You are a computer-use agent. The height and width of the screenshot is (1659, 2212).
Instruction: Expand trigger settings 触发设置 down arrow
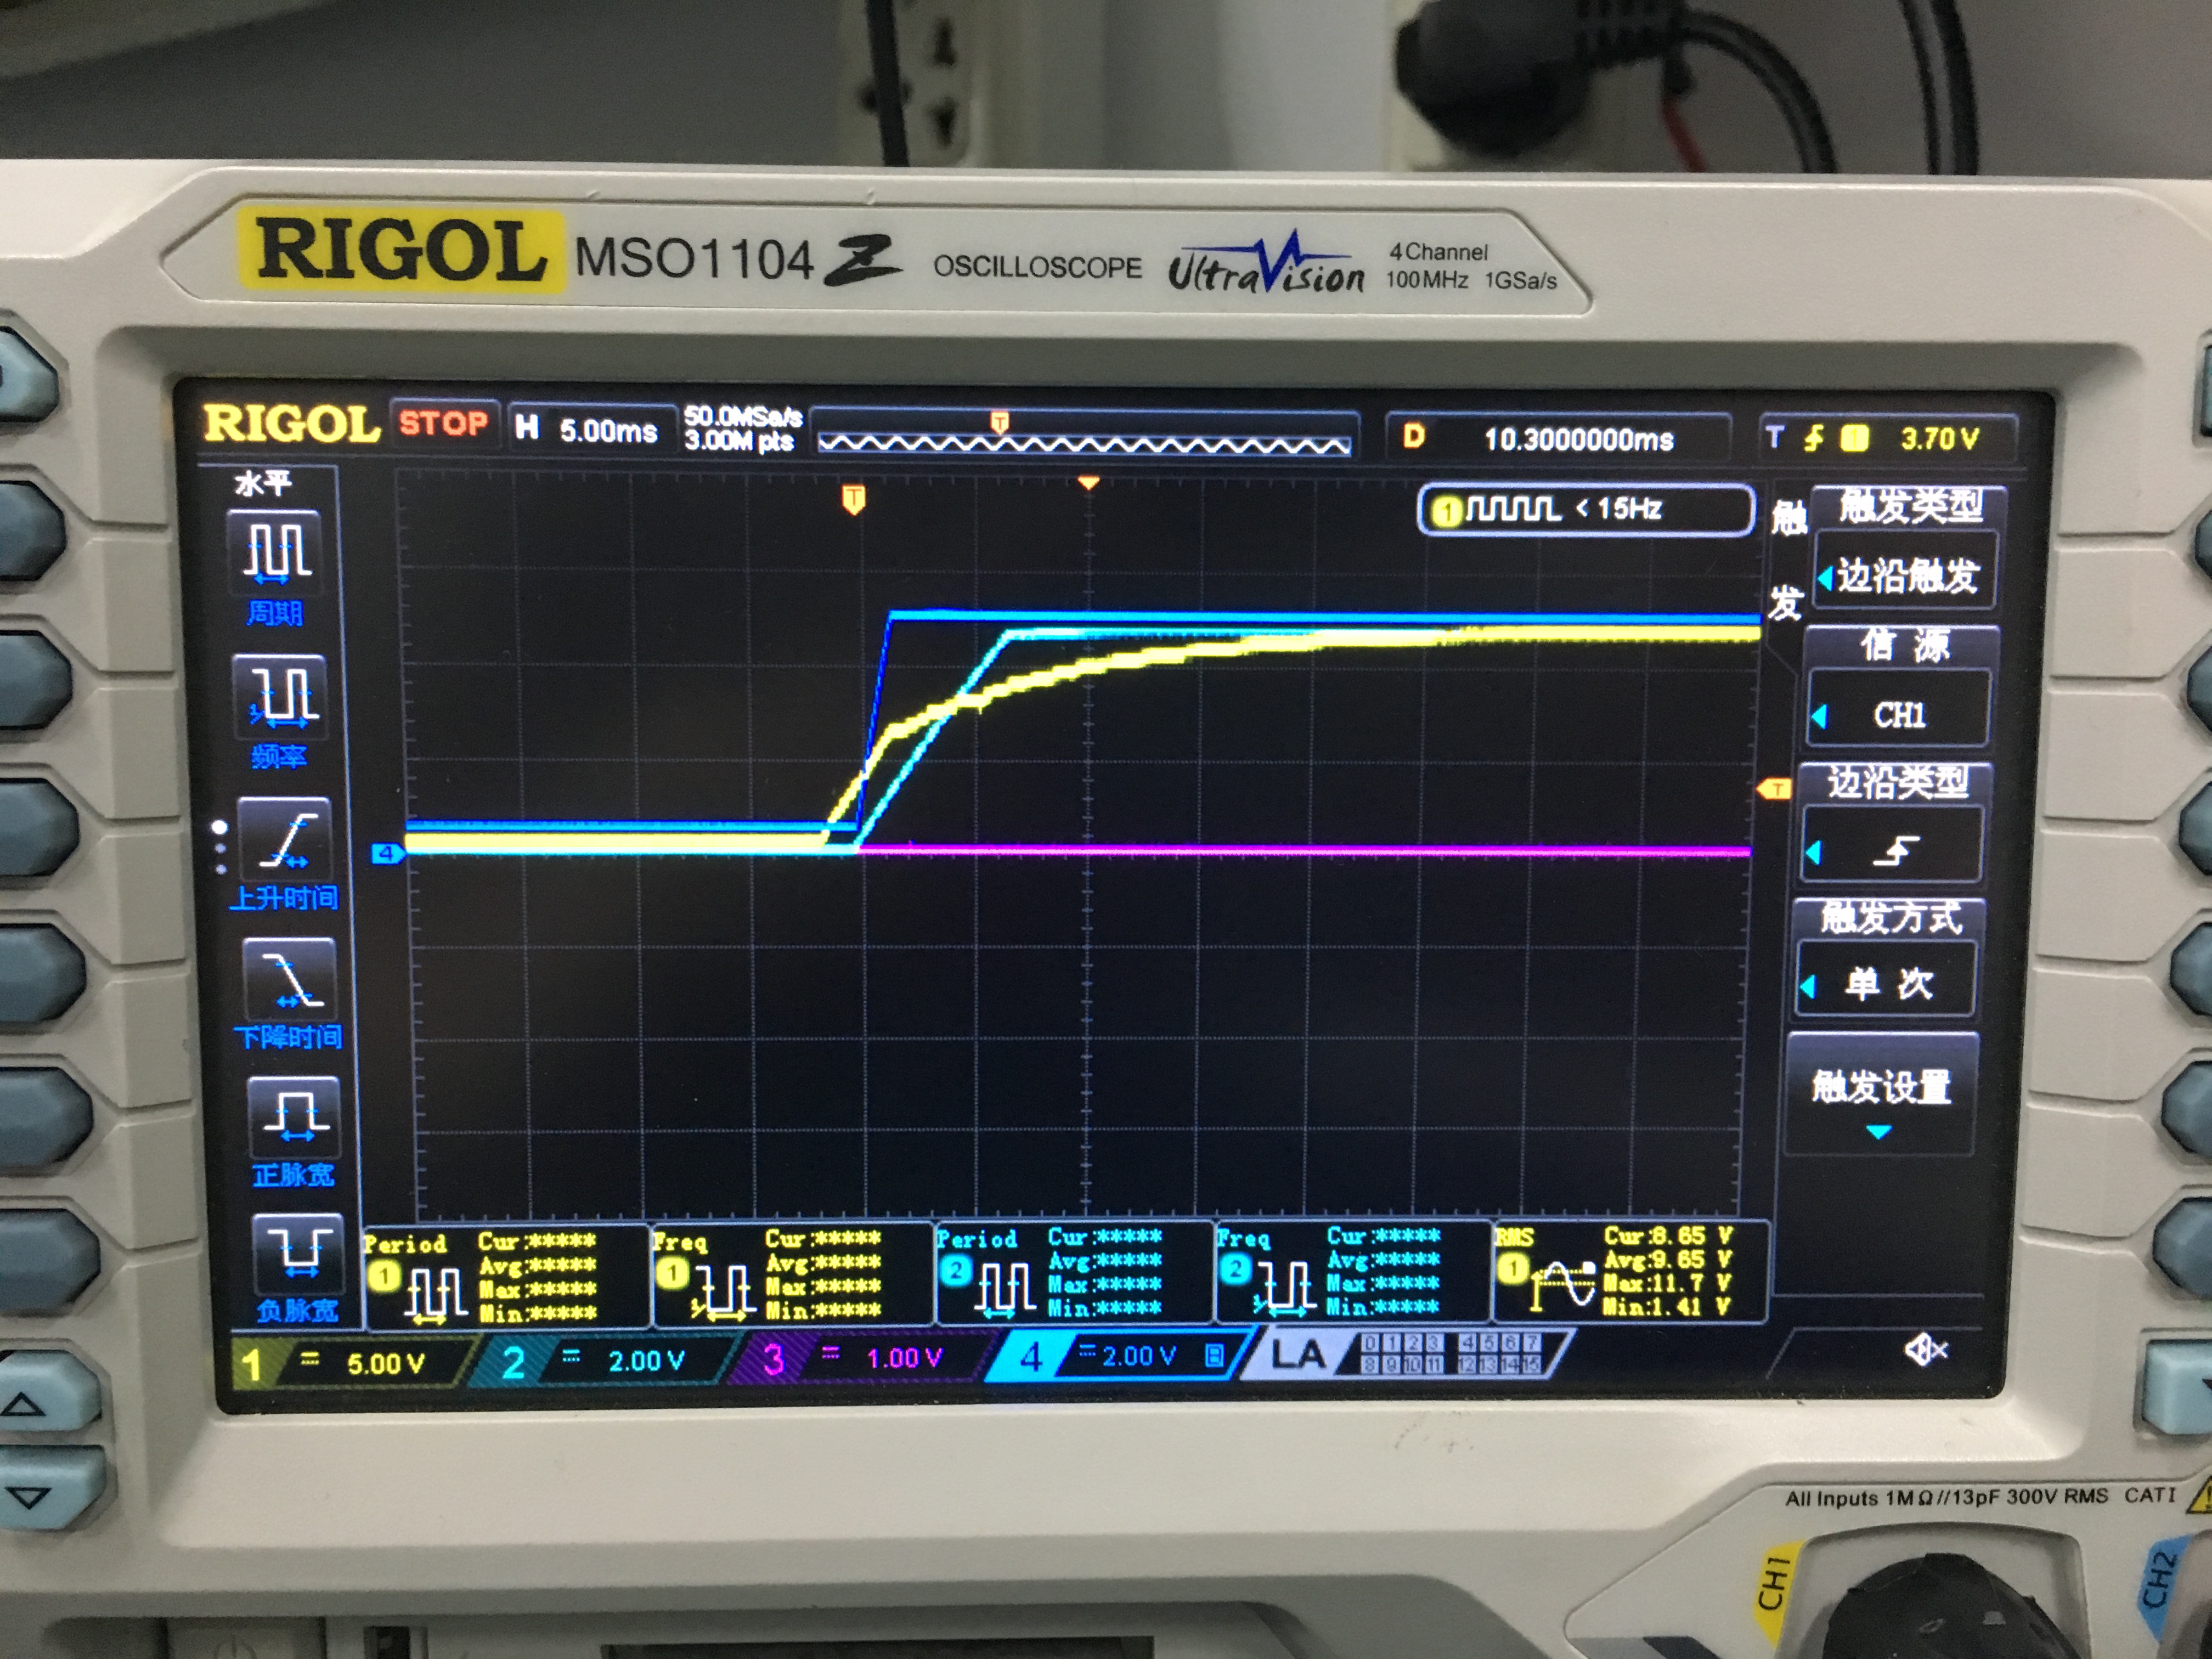click(1879, 1131)
